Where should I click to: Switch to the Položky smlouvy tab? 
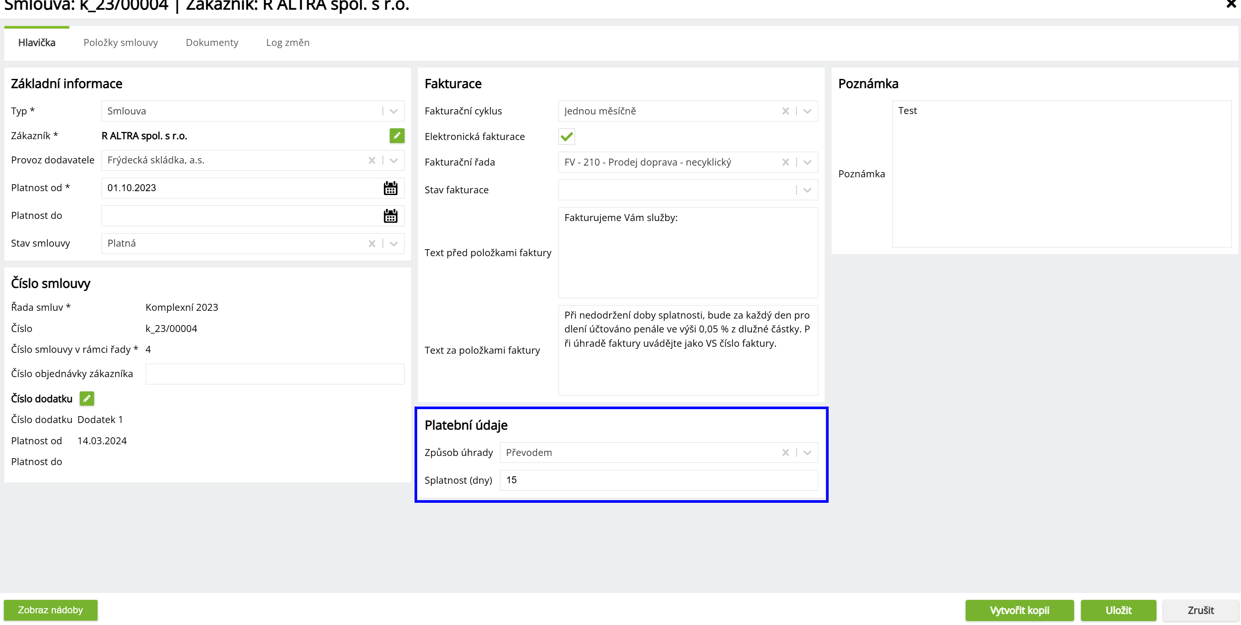[121, 42]
